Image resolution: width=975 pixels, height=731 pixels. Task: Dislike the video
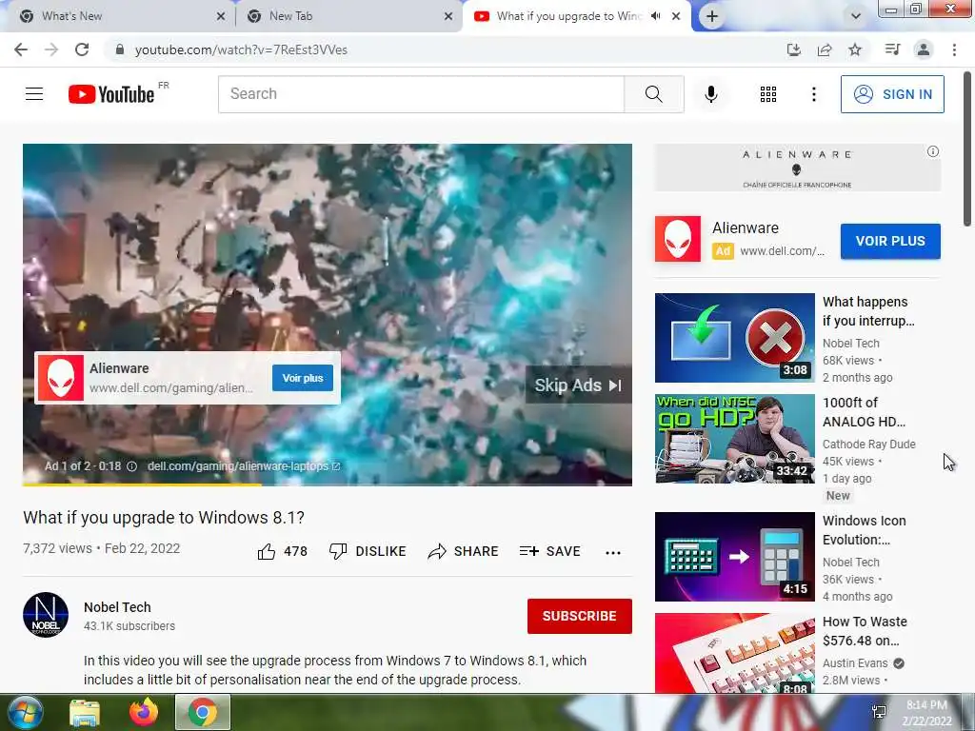368,551
